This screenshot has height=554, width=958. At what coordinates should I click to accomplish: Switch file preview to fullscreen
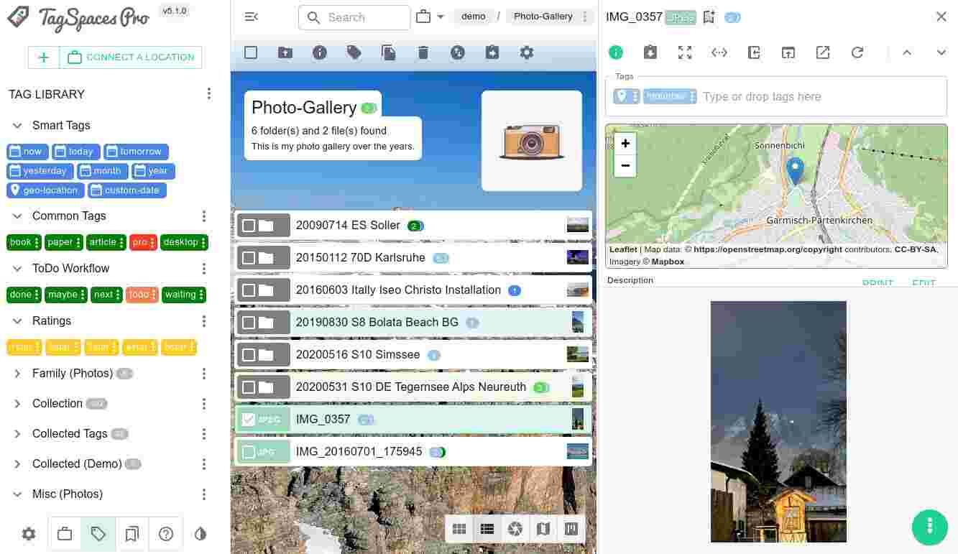tap(685, 52)
